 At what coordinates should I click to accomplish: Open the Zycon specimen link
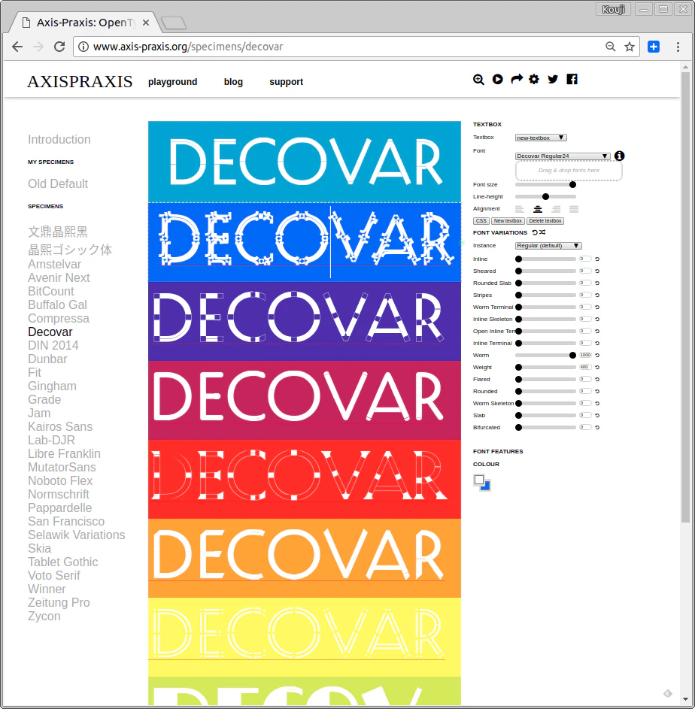click(x=44, y=617)
